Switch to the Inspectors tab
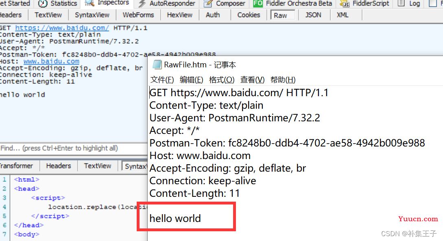The width and height of the screenshot is (443, 241). (x=107, y=3)
